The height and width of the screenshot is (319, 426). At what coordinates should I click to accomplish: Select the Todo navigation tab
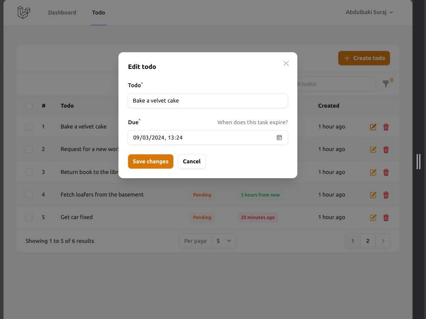click(x=98, y=12)
